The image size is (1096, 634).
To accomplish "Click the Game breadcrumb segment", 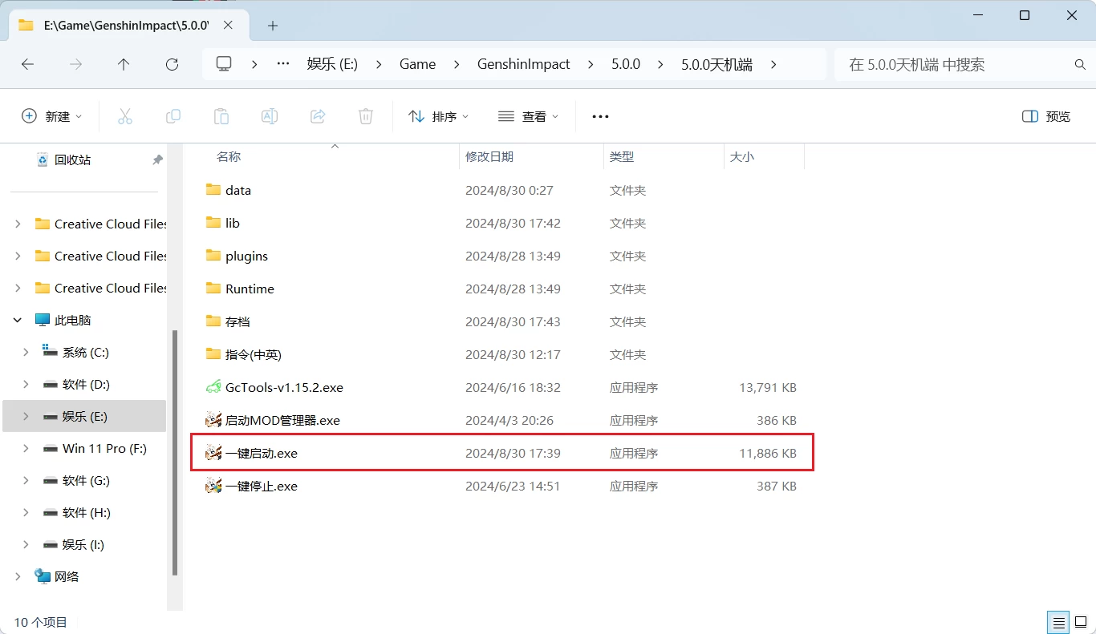I will [x=418, y=64].
